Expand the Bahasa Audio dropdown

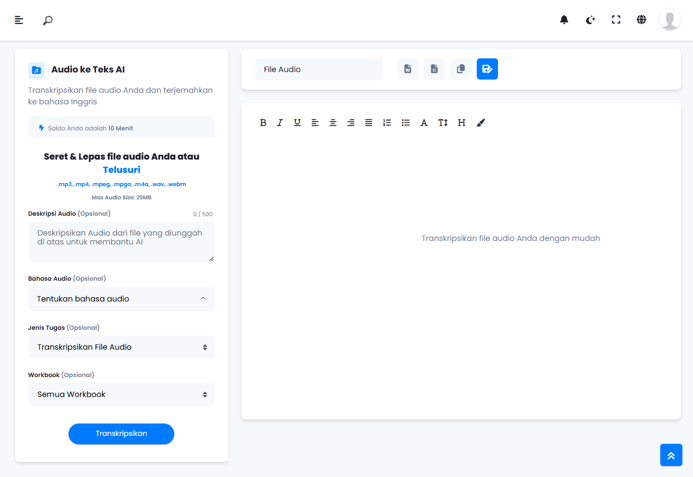pos(122,299)
